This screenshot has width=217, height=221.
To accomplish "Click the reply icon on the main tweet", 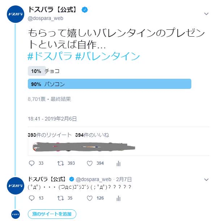I will (31, 163).
